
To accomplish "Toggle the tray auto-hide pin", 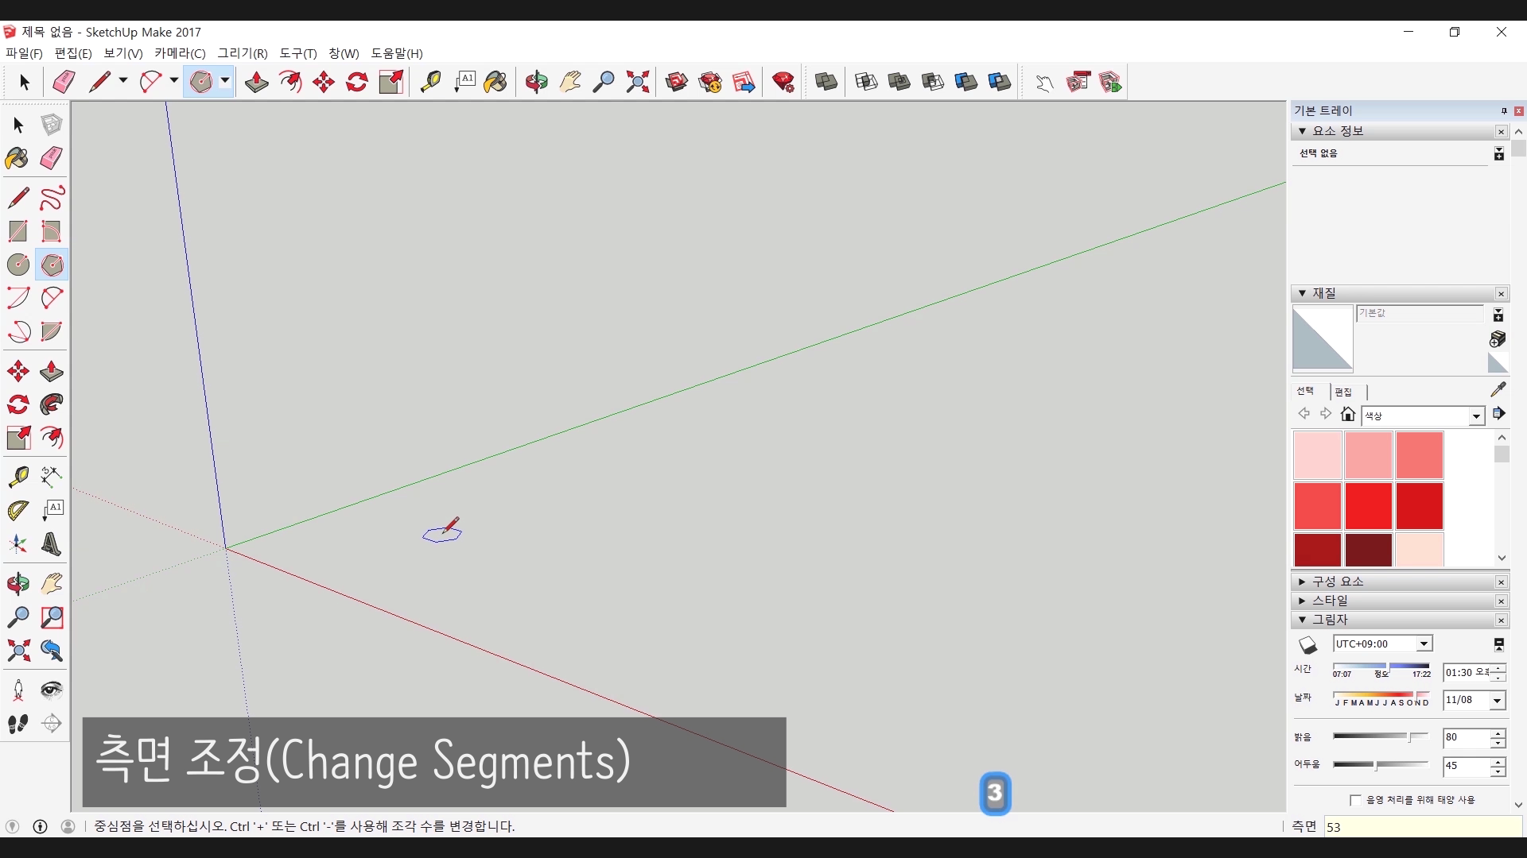I will click(x=1504, y=111).
